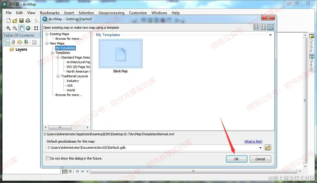Click the Full Extent globe icon
The width and height of the screenshot is (317, 183).
[28, 28]
